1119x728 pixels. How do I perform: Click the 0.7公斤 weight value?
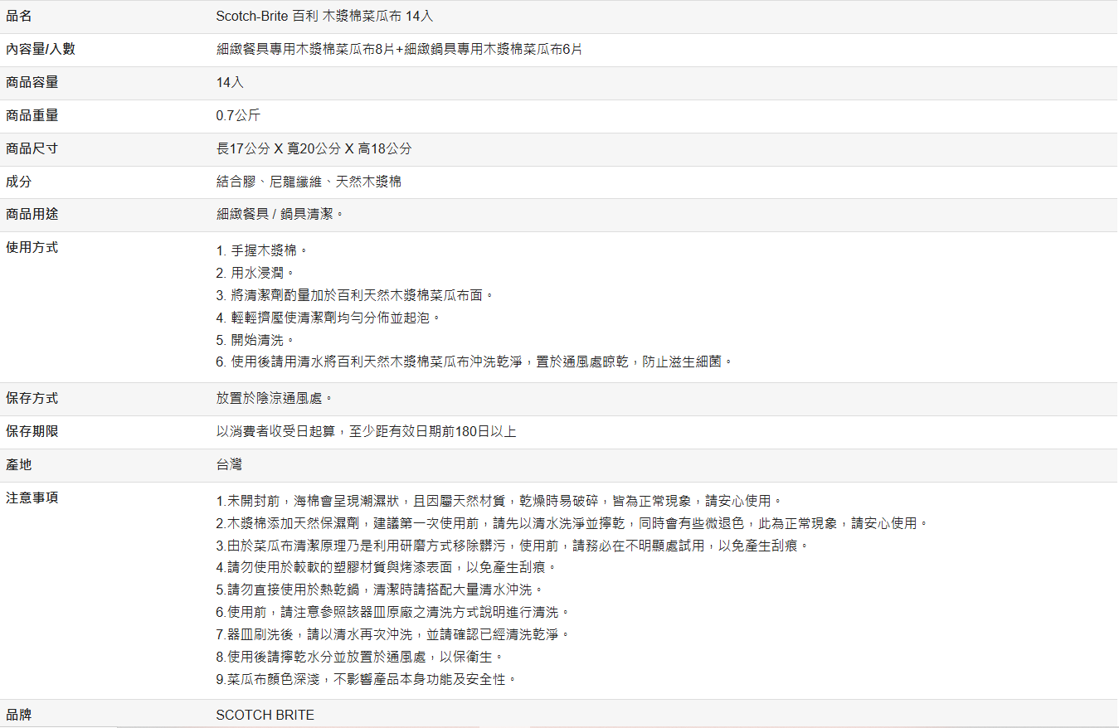pyautogui.click(x=238, y=115)
